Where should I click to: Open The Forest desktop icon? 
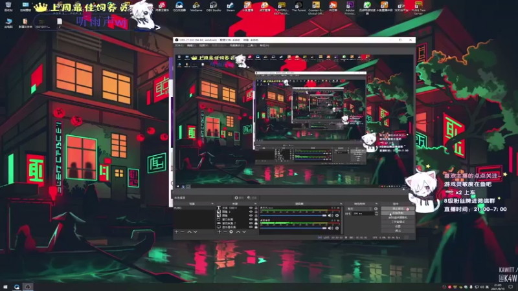pos(298,6)
